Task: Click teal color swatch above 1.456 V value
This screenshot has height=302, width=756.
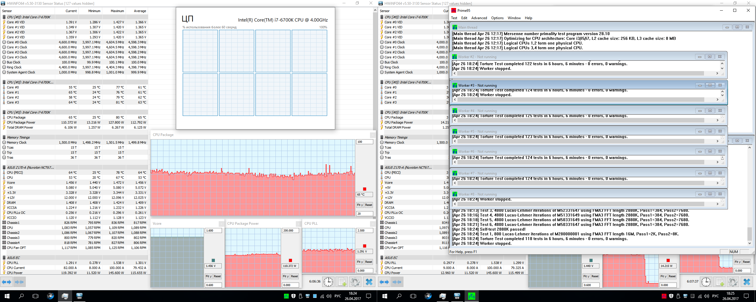Action: (x=213, y=260)
